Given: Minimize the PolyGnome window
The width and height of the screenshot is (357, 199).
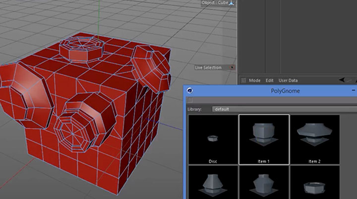Looking at the screenshot, I should 353,91.
